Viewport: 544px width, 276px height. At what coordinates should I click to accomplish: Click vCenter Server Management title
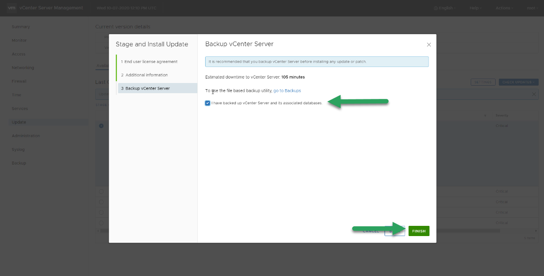pos(51,8)
